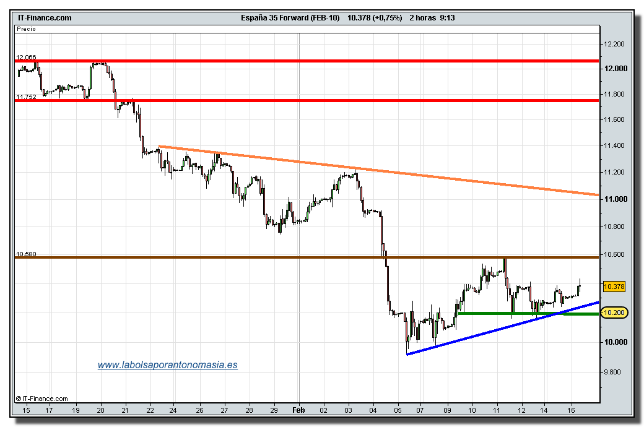Click date 24 on the time axis

173,410
